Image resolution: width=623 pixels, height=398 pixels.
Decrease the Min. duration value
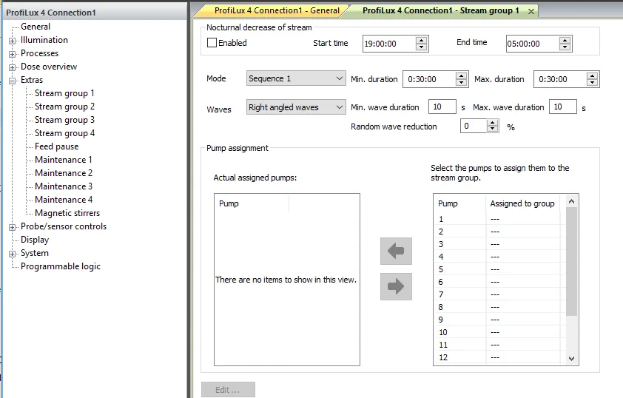pyautogui.click(x=461, y=82)
